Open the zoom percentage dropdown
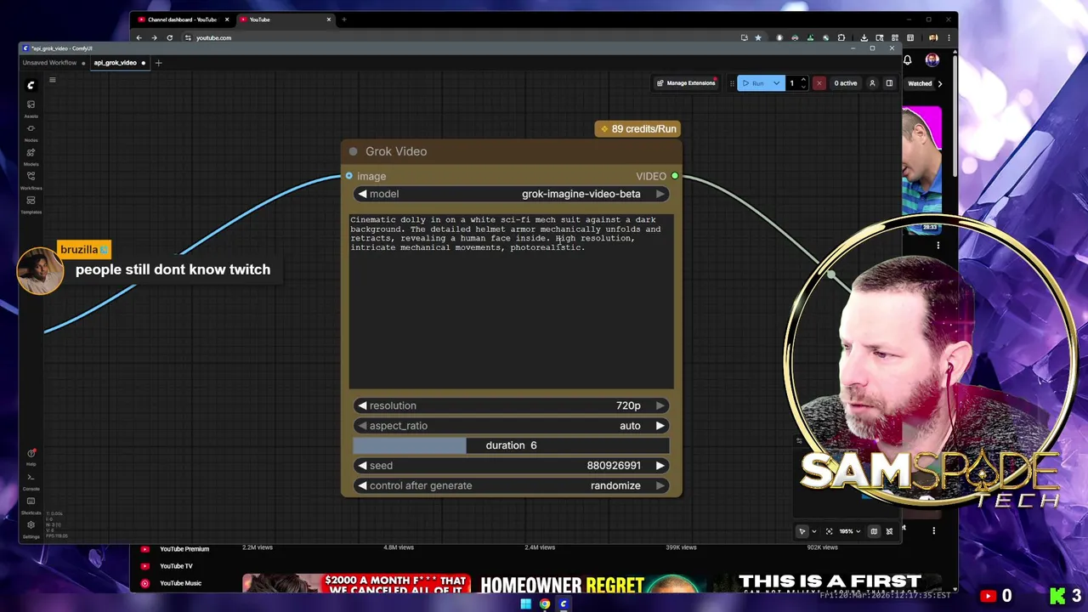The image size is (1088, 612). point(849,531)
